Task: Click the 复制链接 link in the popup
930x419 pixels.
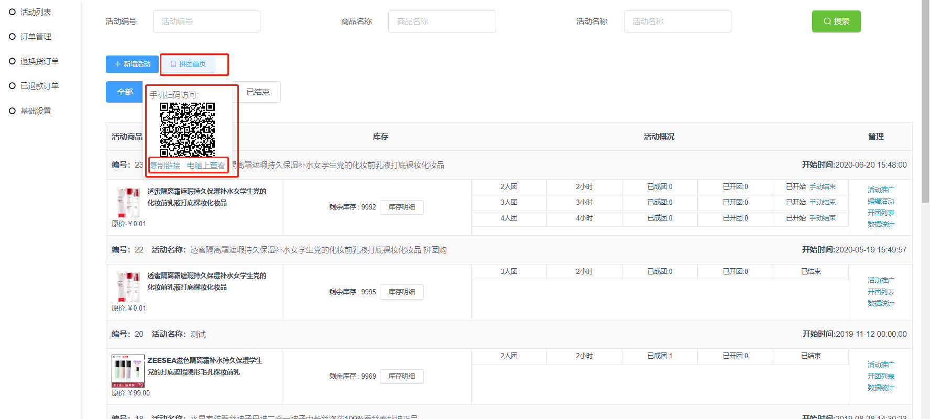Action: tap(165, 166)
